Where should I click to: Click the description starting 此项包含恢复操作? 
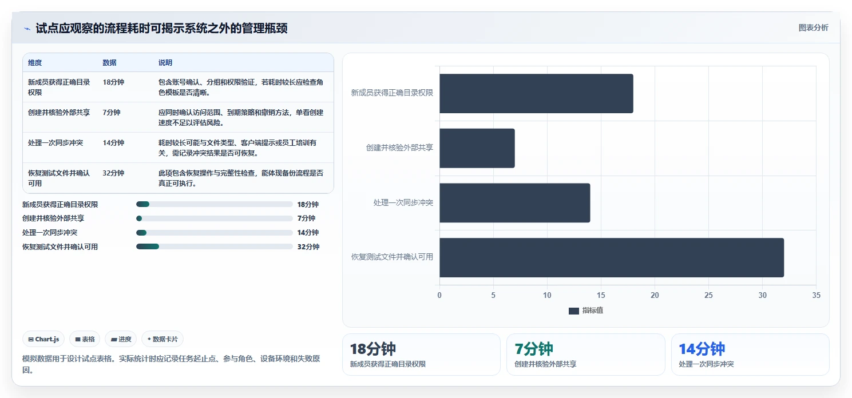(x=241, y=178)
